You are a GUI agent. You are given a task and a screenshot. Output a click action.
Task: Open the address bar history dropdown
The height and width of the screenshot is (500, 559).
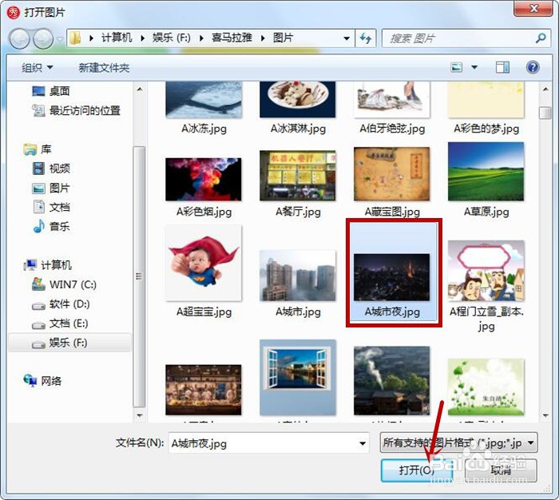tap(346, 38)
